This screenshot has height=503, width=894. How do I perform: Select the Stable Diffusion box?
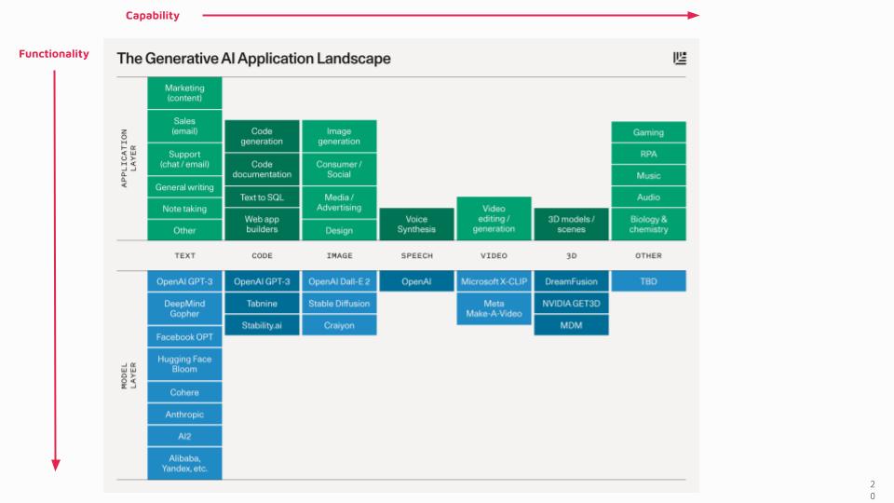coord(339,304)
